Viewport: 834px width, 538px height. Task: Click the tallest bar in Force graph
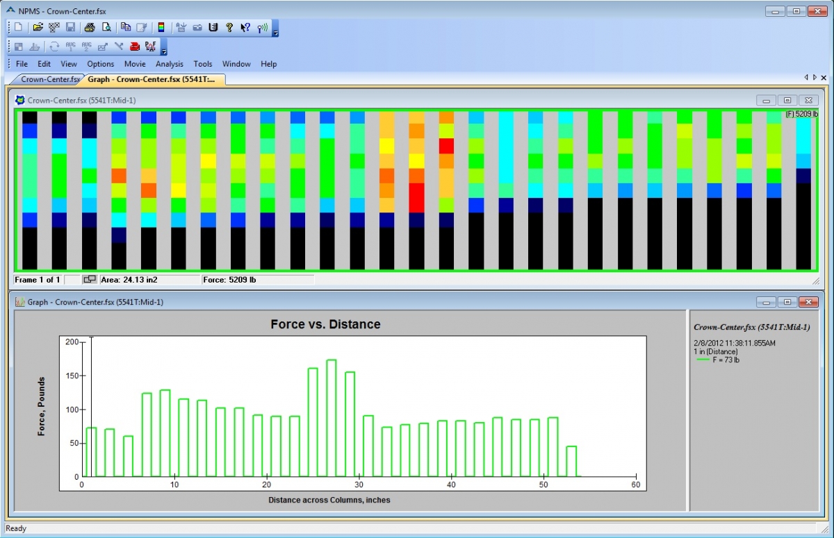pyautogui.click(x=332, y=417)
